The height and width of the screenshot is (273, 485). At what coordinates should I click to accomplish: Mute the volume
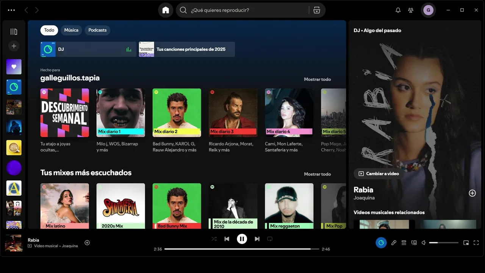[424, 243]
